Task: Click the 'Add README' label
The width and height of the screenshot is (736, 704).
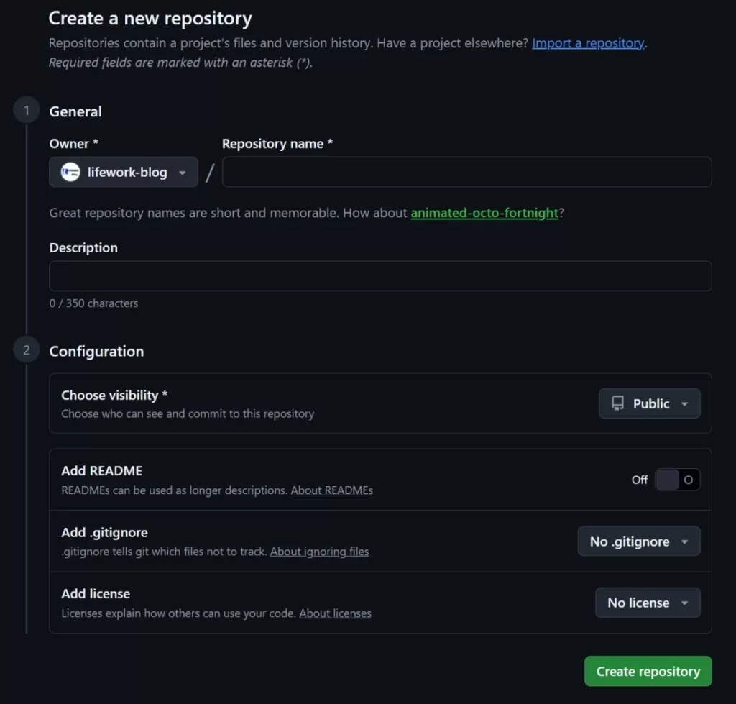Action: 102,470
